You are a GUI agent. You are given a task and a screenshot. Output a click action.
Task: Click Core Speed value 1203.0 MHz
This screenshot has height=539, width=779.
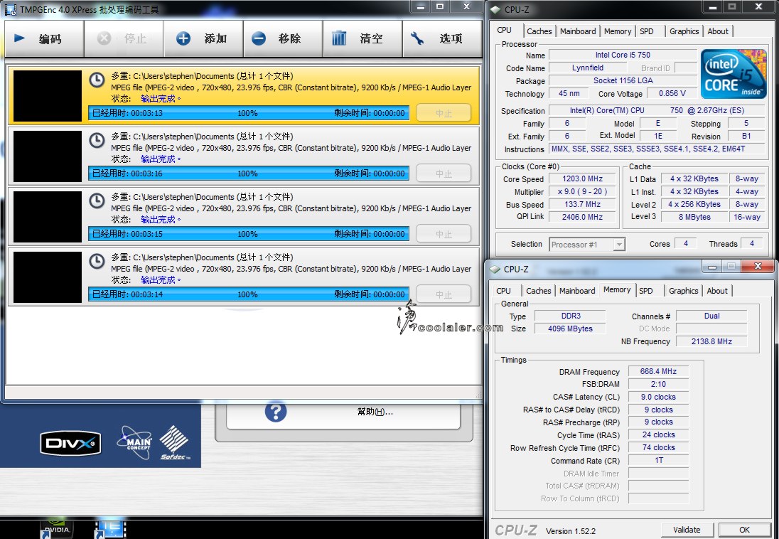[x=582, y=178]
